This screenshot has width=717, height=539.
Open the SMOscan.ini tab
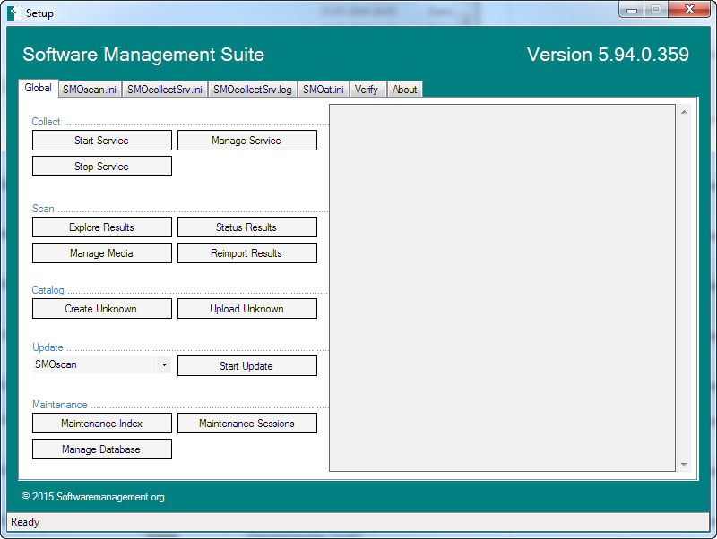click(x=90, y=90)
